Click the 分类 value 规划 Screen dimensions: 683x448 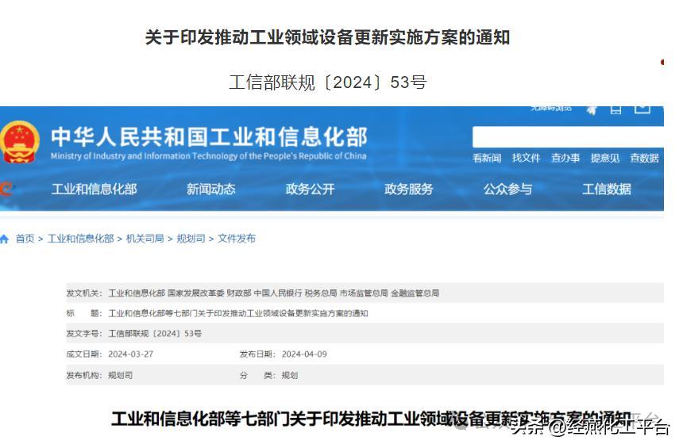click(x=290, y=375)
